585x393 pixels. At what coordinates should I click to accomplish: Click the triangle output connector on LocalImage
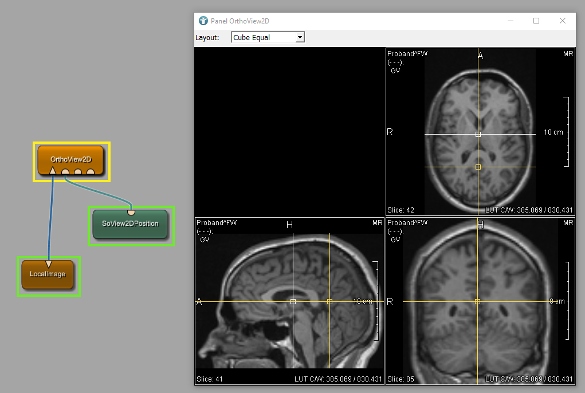[49, 264]
